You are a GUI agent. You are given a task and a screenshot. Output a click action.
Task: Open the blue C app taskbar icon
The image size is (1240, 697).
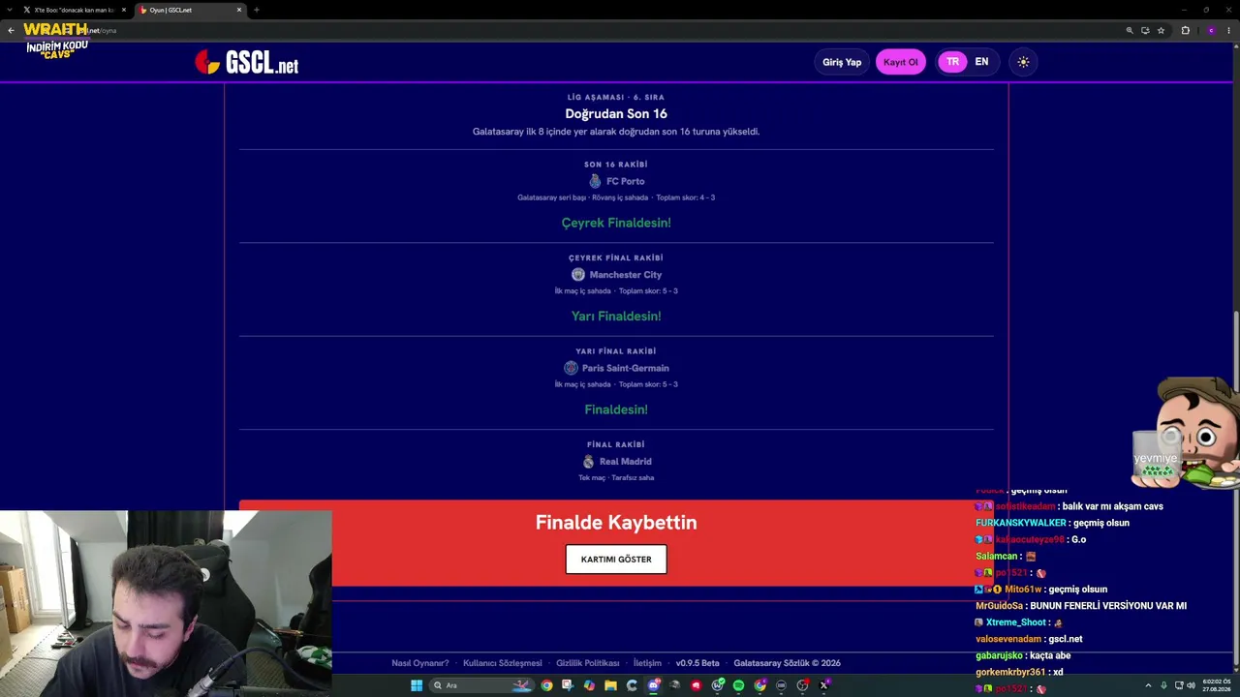point(632,685)
